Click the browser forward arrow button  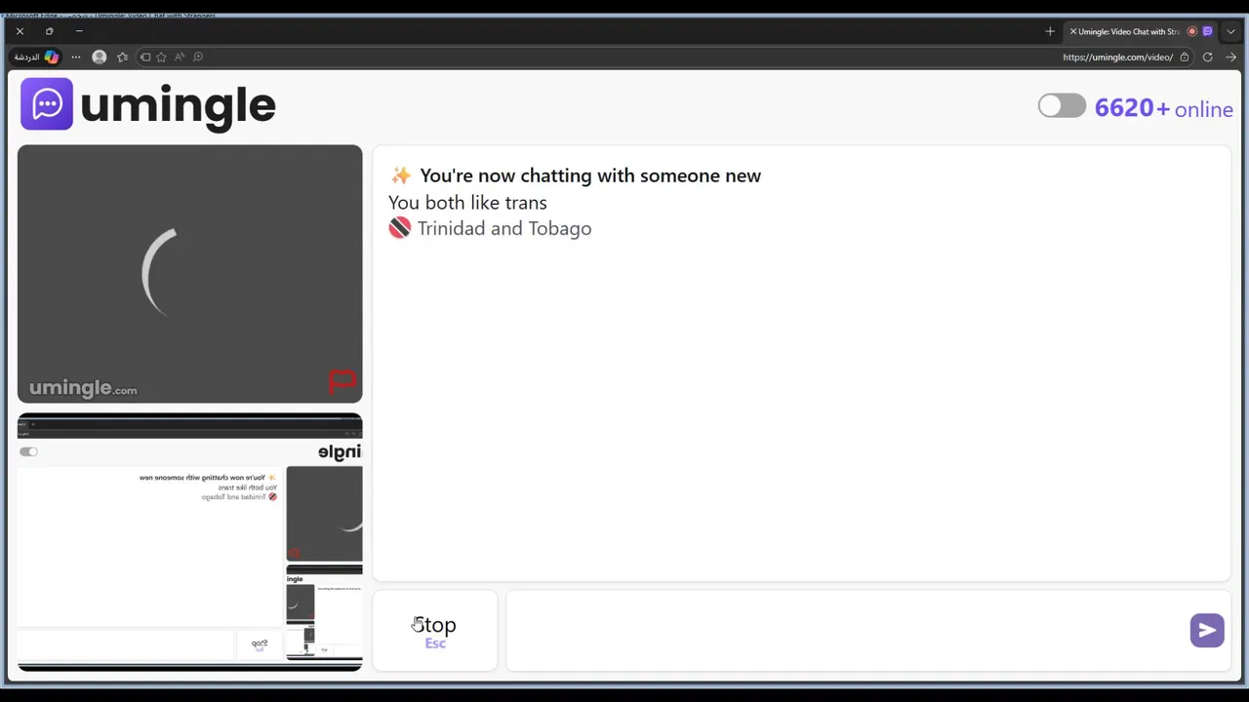click(x=1231, y=57)
